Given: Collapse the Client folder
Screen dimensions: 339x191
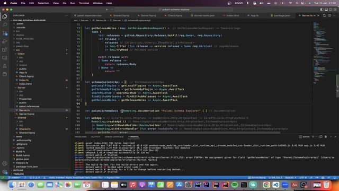Looking at the screenshot, I should click(21, 54).
